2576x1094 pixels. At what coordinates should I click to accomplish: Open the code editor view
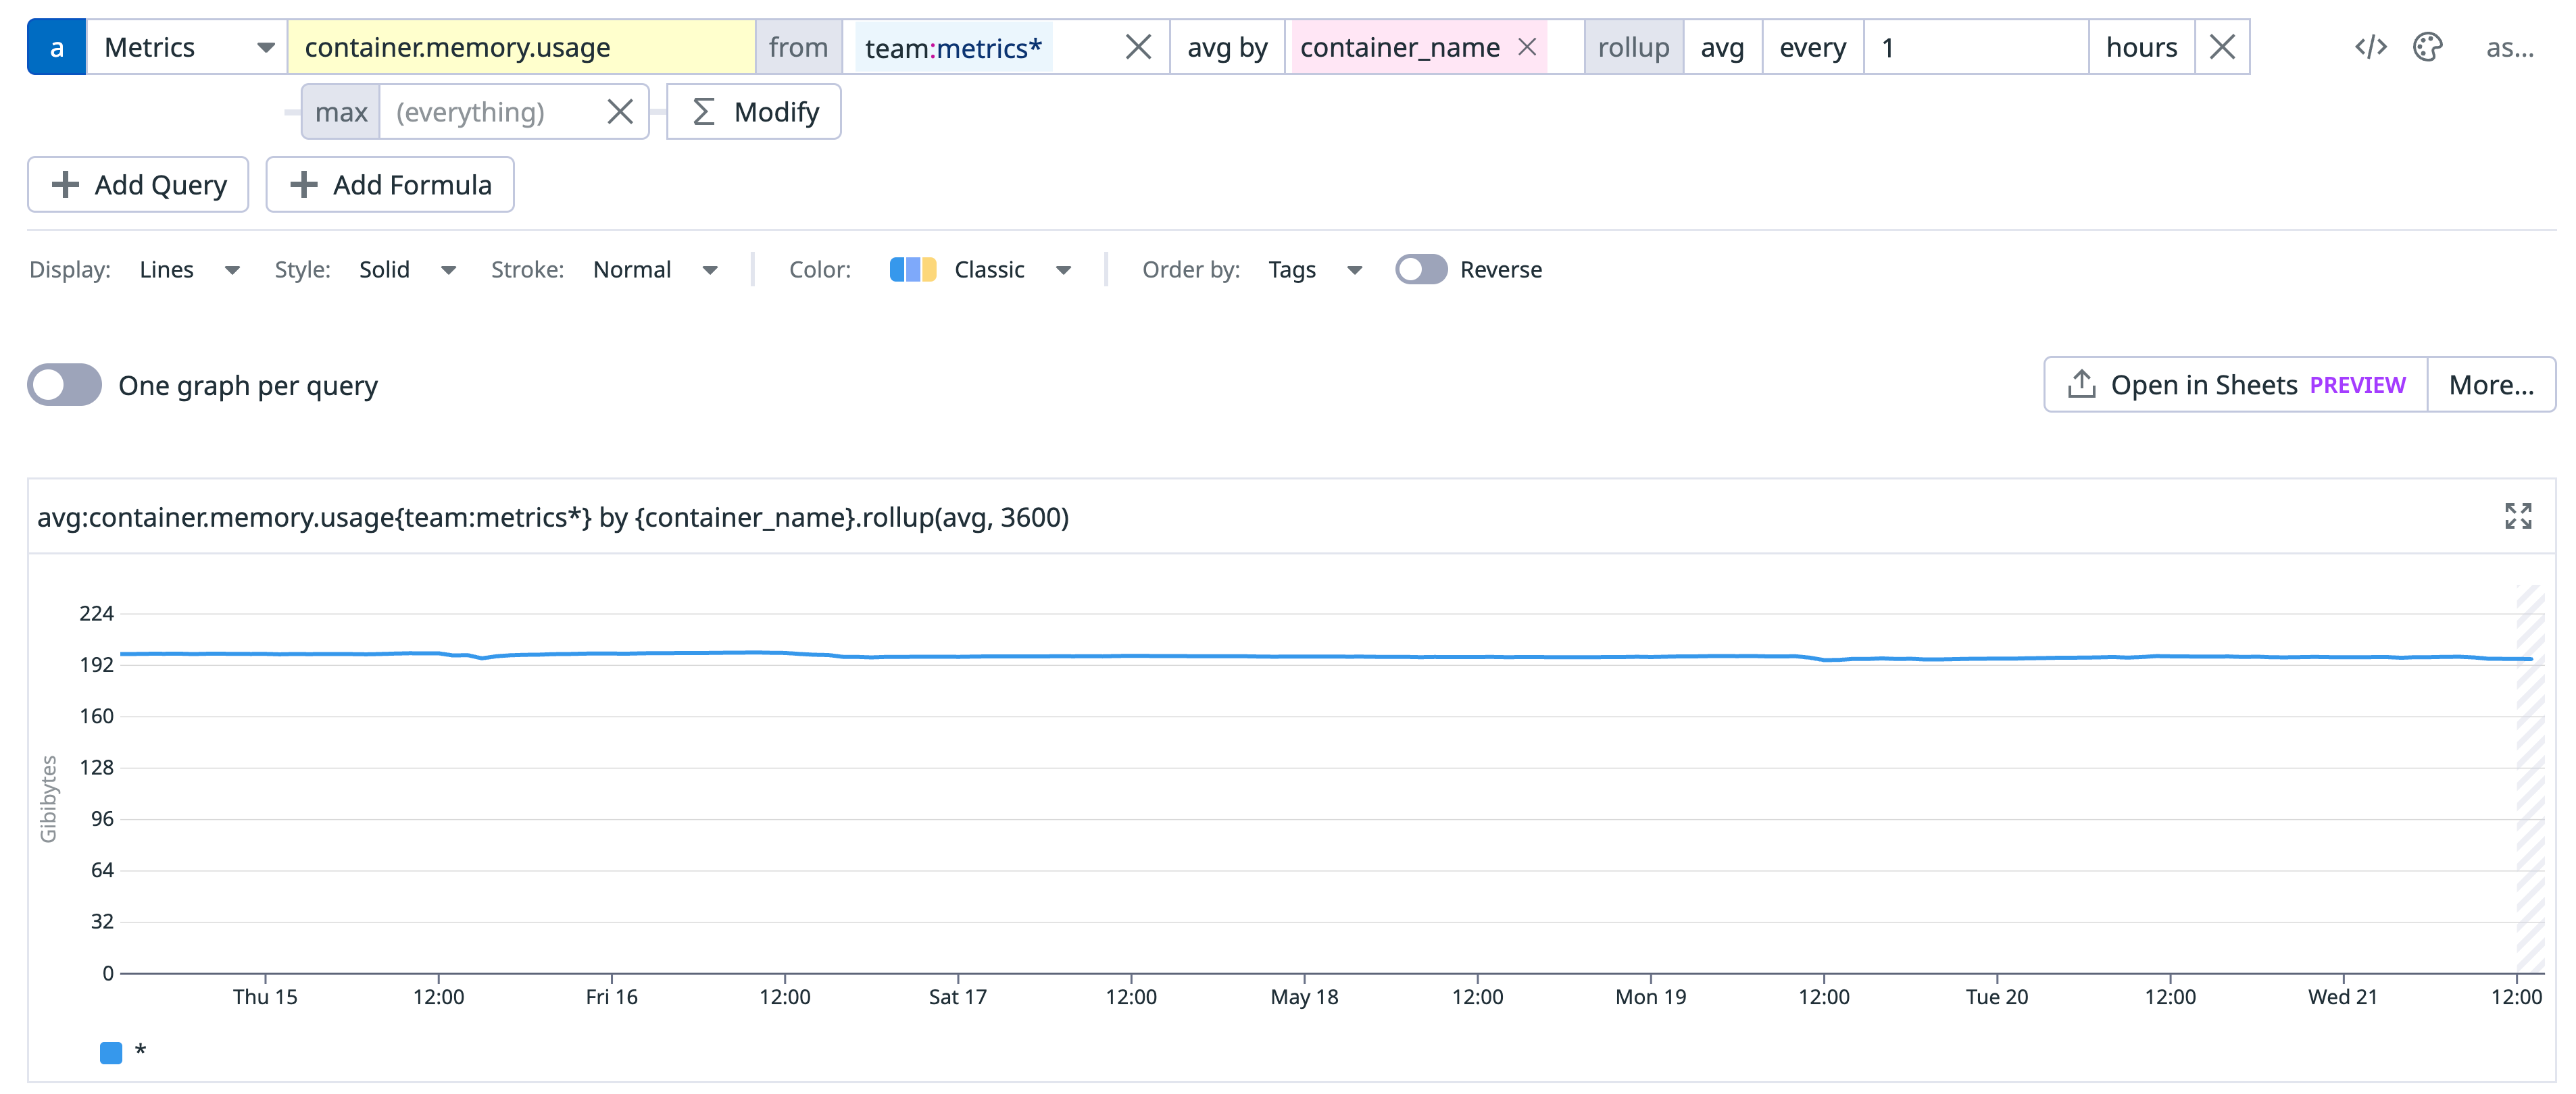2369,46
